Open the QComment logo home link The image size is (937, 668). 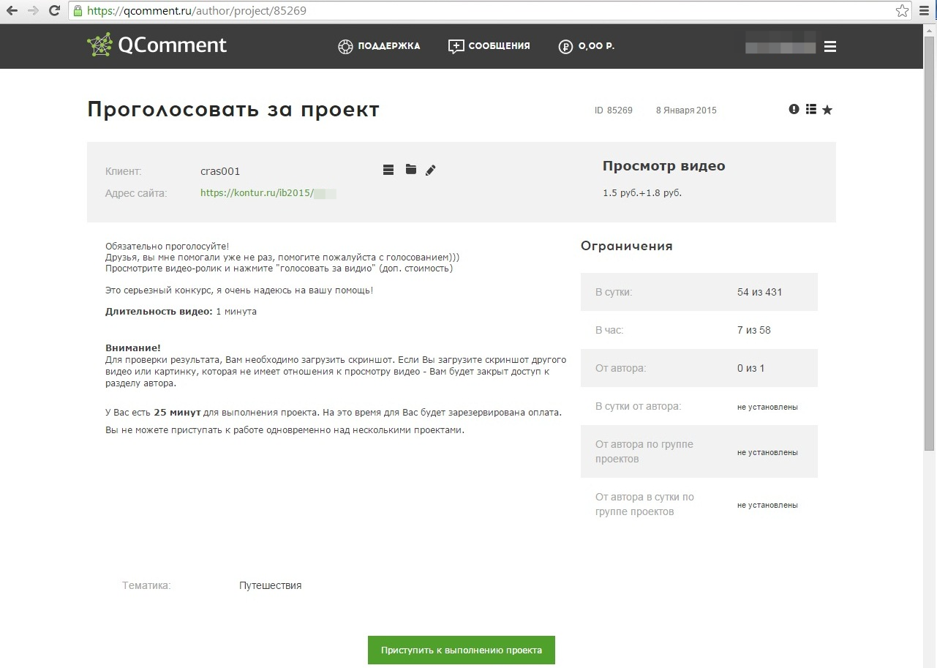click(157, 45)
